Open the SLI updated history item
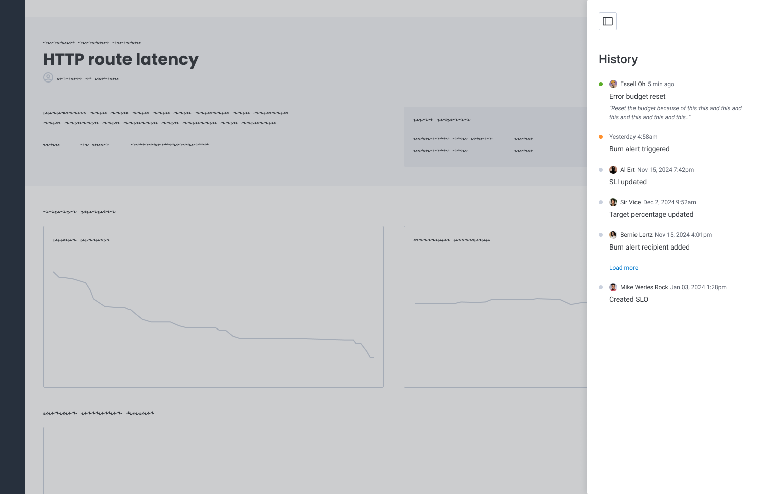The width and height of the screenshot is (762, 494). (x=627, y=182)
